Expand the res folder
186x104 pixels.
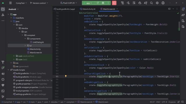(11, 63)
